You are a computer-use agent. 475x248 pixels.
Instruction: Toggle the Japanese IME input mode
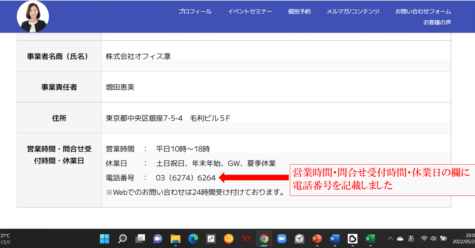tap(411, 238)
